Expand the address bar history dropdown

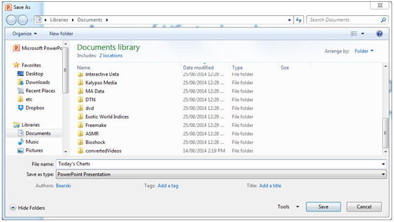click(x=289, y=20)
